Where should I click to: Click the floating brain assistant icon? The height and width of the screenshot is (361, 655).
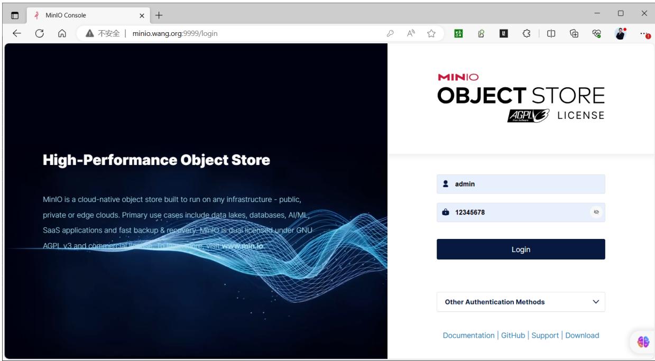(643, 342)
